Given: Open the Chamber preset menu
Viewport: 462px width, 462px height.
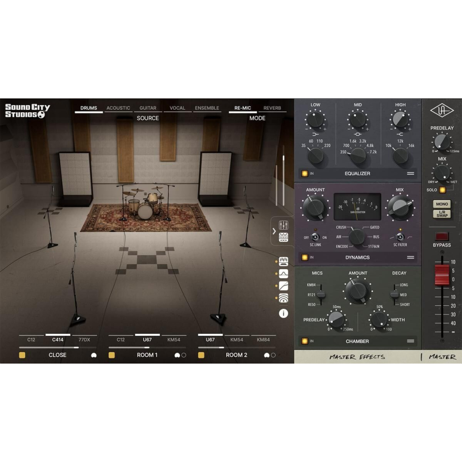Looking at the screenshot, I should [x=410, y=341].
